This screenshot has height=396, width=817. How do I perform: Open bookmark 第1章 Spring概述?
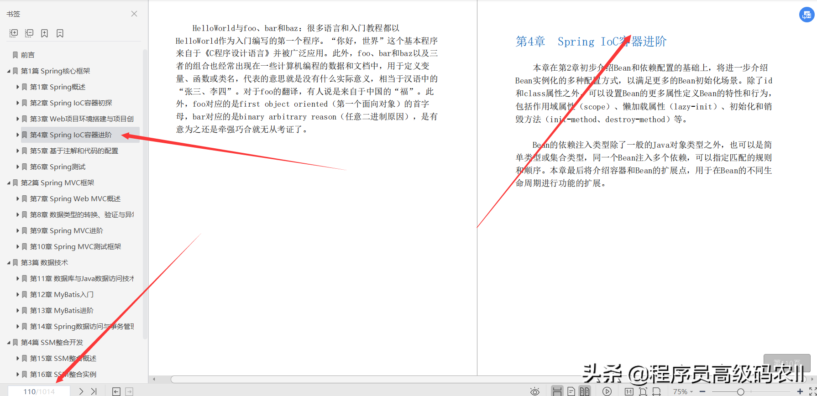point(58,87)
